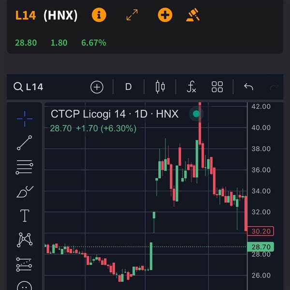Expand the chart to fullscreen with the arrows icon
Screen dimensions: 290x290
(x=132, y=15)
